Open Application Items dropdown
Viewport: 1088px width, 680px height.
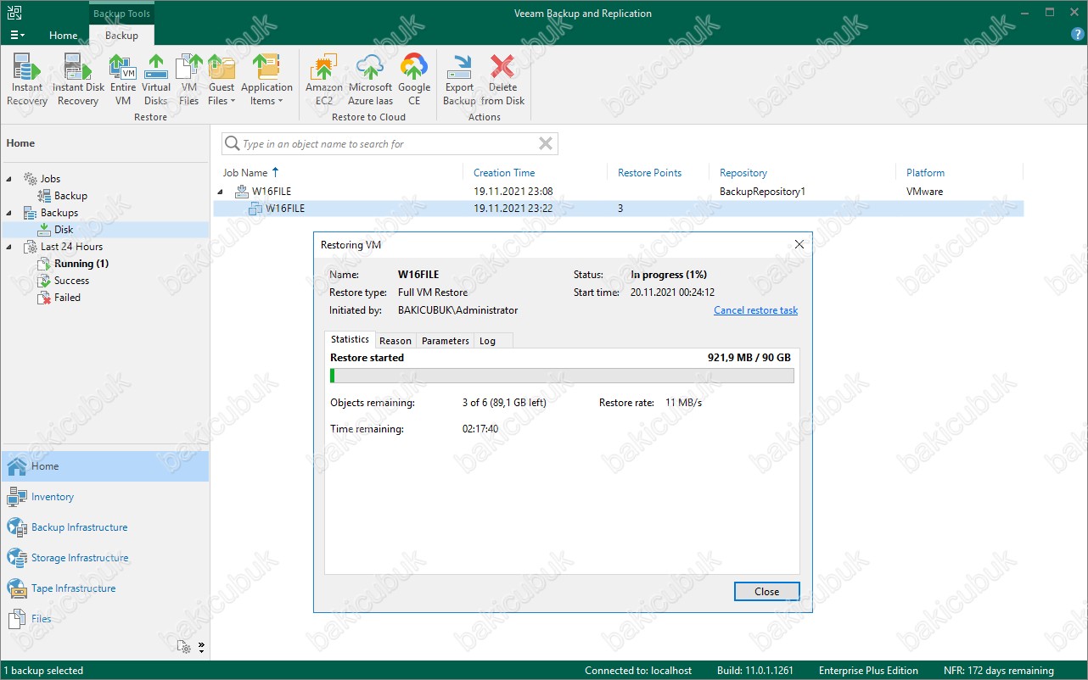[x=266, y=81]
